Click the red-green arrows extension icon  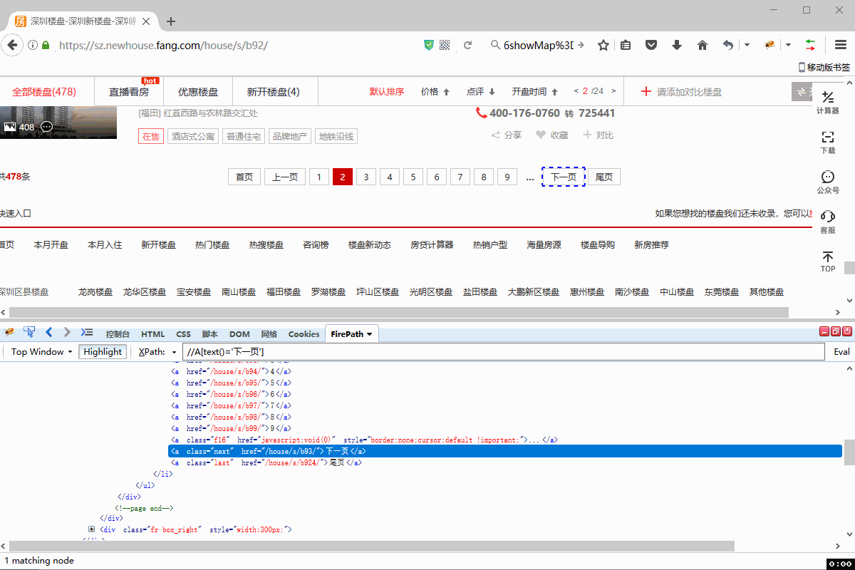(x=811, y=45)
